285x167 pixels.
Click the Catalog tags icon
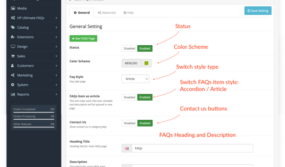tap(13, 27)
